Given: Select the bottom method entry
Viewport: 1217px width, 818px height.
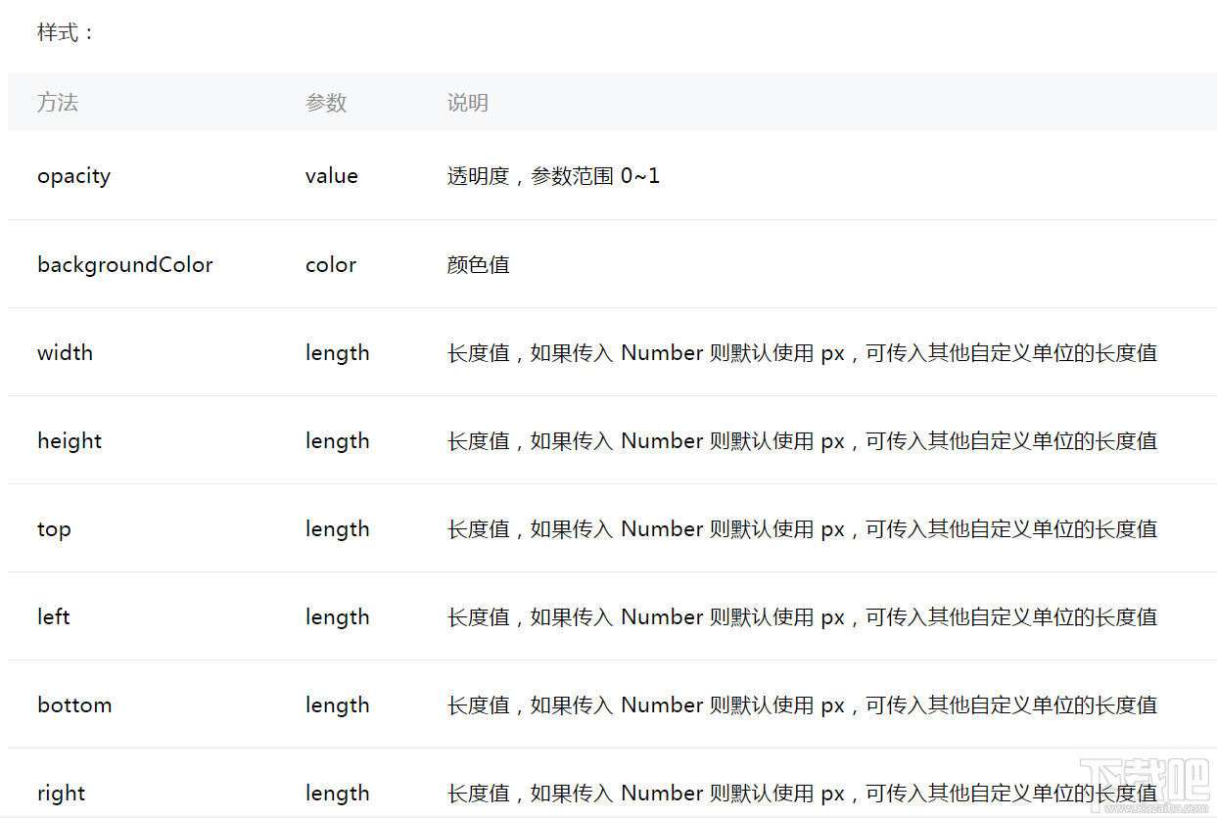Looking at the screenshot, I should (74, 704).
